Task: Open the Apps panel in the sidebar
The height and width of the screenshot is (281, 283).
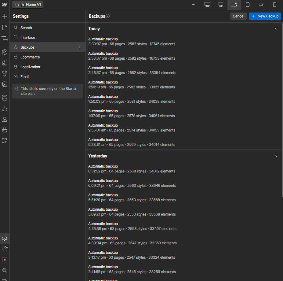Action: (x=5, y=141)
